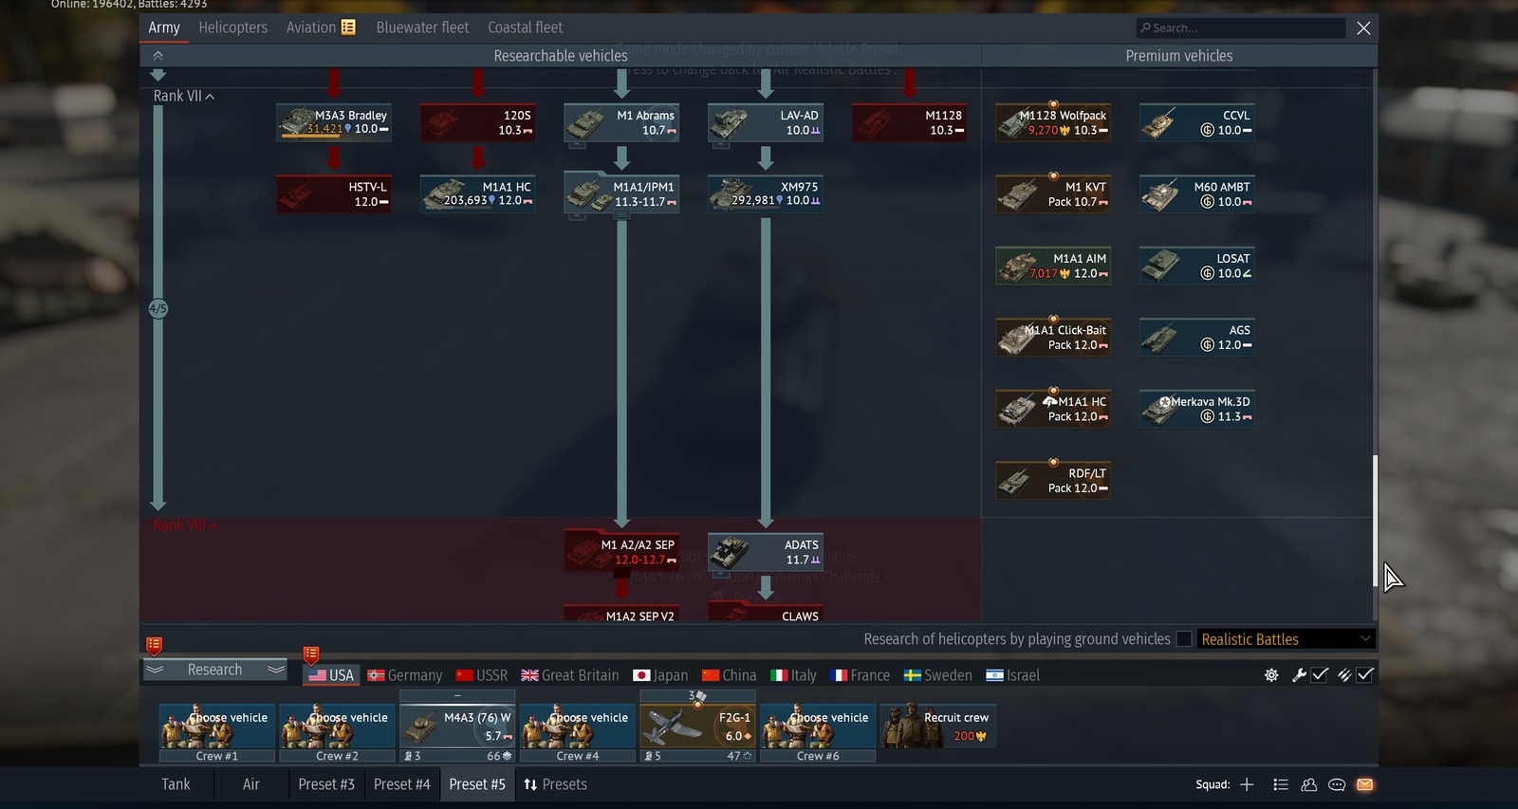Image resolution: width=1518 pixels, height=809 pixels.
Task: Select the HSTV-L vehicle
Action: [x=333, y=194]
